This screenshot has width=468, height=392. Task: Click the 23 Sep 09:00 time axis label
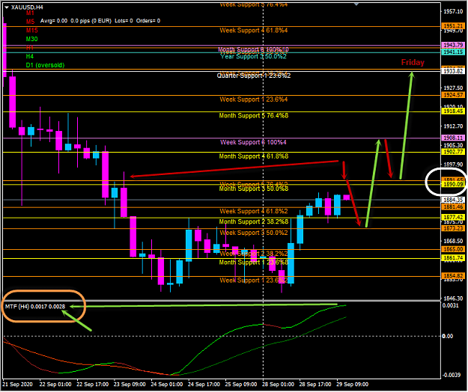point(130,385)
